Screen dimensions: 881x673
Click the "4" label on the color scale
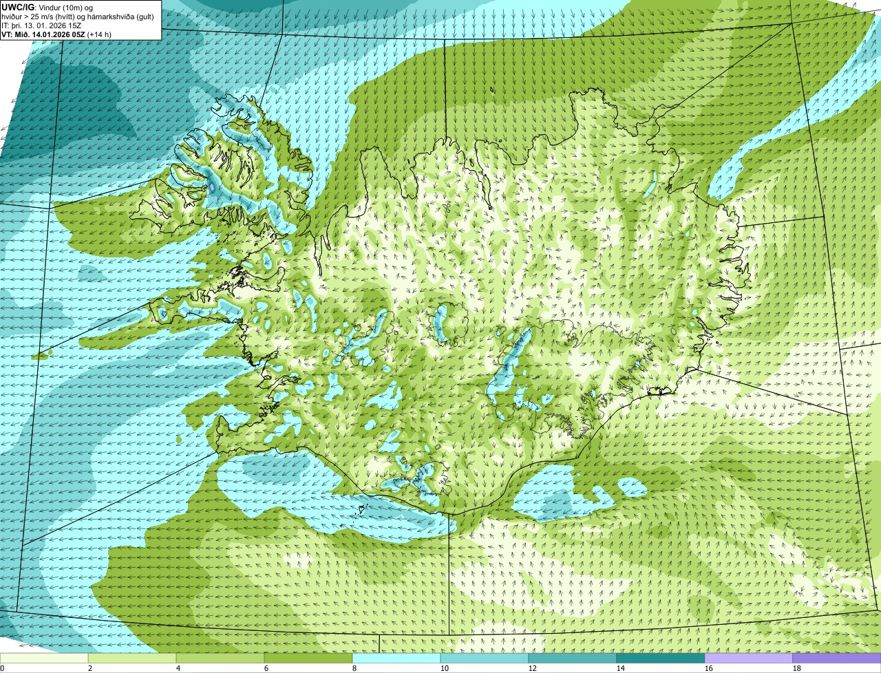(x=178, y=668)
